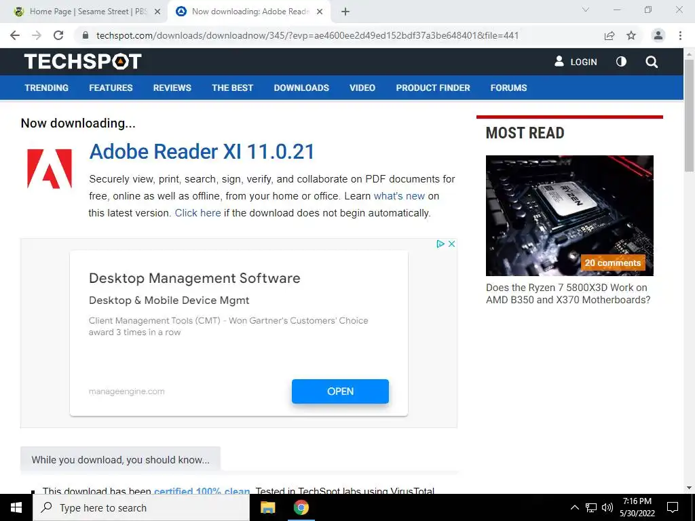Use Click here to start download

pos(198,213)
